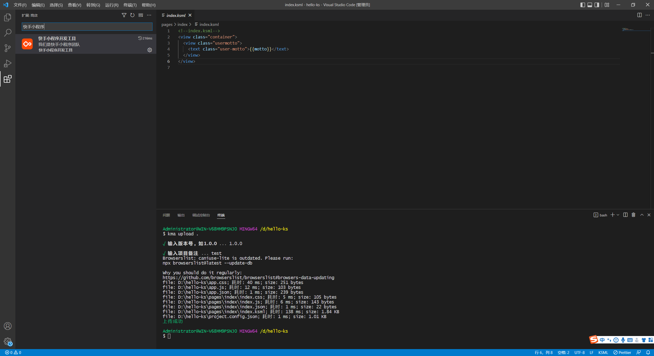Screen dimensions: 654x356
Task: Close the terminal panel
Action: [649, 215]
